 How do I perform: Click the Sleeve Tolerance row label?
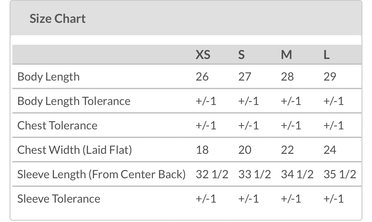[x=59, y=199]
